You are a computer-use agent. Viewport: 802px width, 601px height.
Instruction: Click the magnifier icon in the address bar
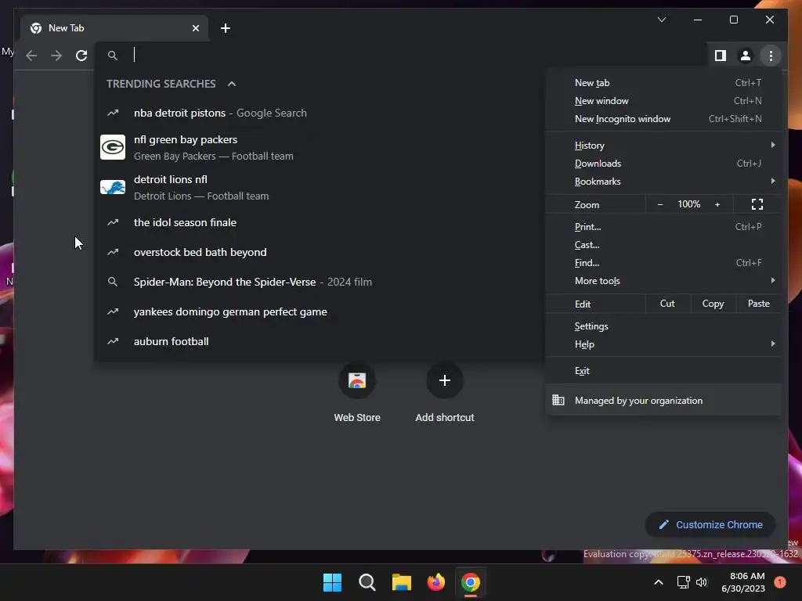(113, 56)
